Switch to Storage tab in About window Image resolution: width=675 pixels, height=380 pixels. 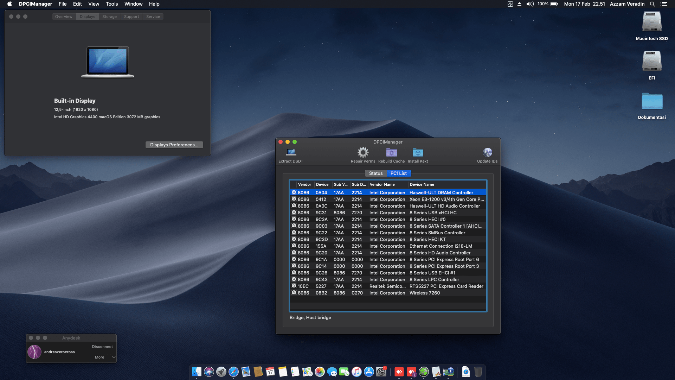109,17
